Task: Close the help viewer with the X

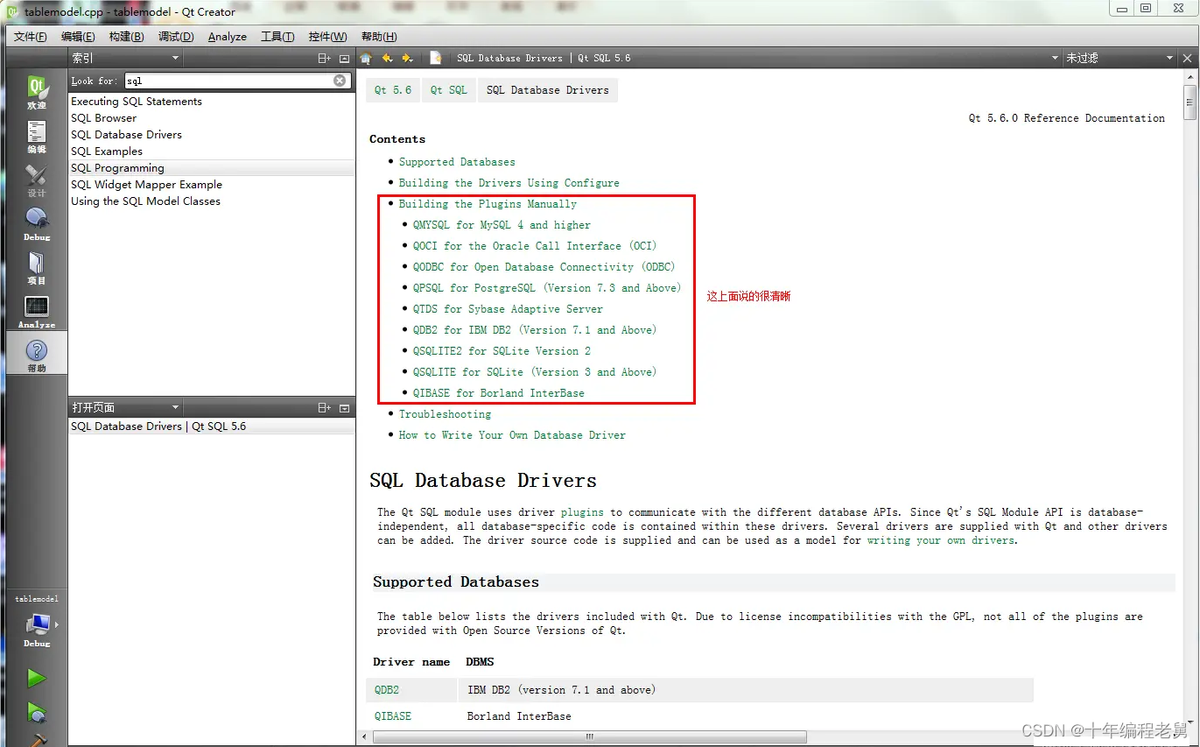Action: click(x=1188, y=58)
